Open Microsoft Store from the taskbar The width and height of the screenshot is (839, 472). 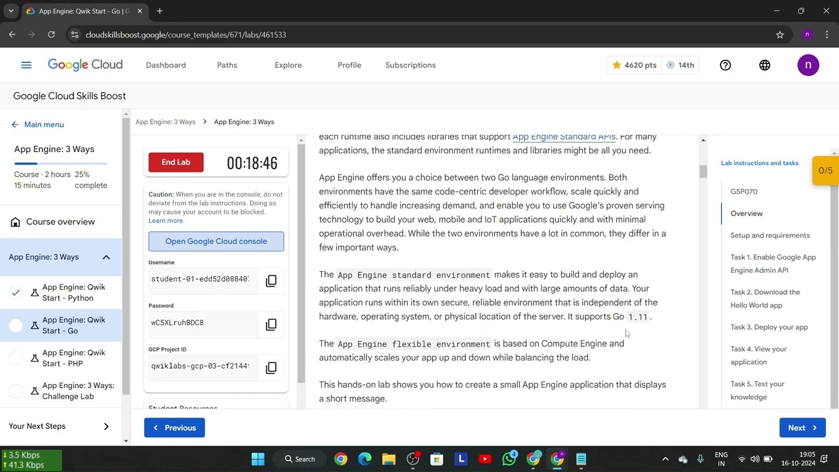(437, 459)
